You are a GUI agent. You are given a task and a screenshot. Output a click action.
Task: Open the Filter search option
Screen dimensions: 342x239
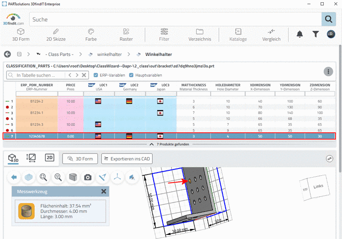point(164,35)
